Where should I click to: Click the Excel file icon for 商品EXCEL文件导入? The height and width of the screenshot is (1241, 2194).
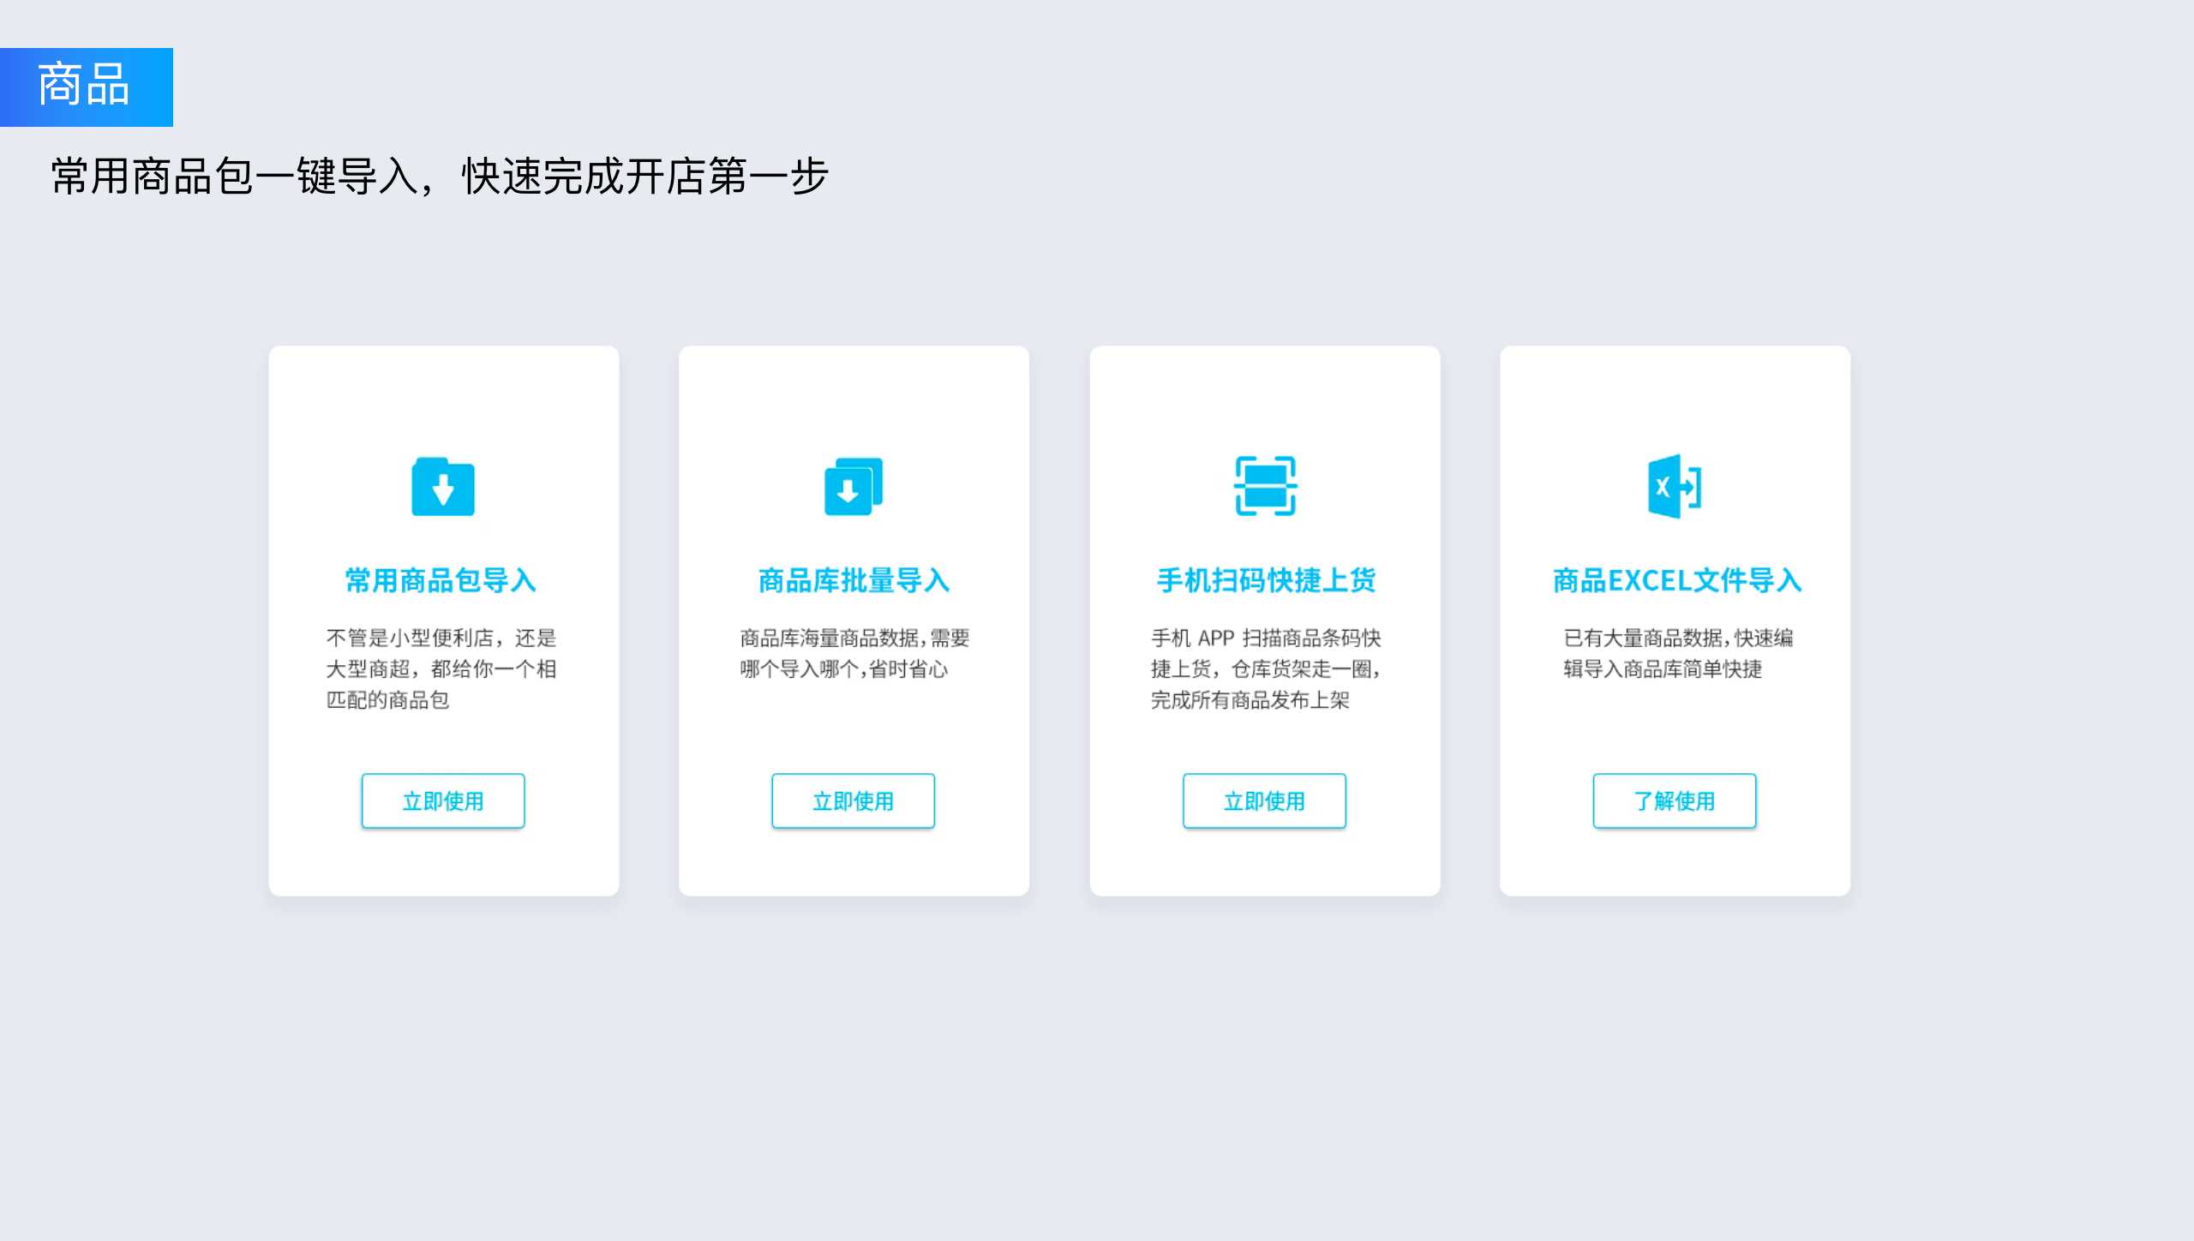click(1675, 486)
